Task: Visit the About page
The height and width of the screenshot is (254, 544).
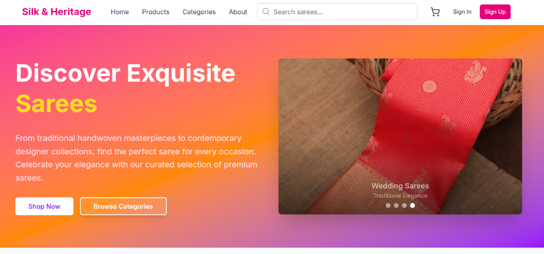Action: click(x=238, y=12)
